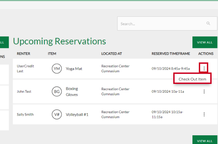Viewport: 218px width, 144px height.
Task: Click the Reserved Timeframe column header
Action: click(171, 54)
